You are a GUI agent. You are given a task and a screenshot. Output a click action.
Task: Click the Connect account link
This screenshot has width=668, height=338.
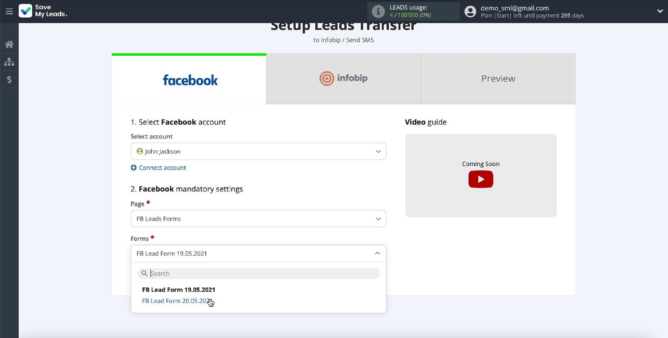click(162, 168)
